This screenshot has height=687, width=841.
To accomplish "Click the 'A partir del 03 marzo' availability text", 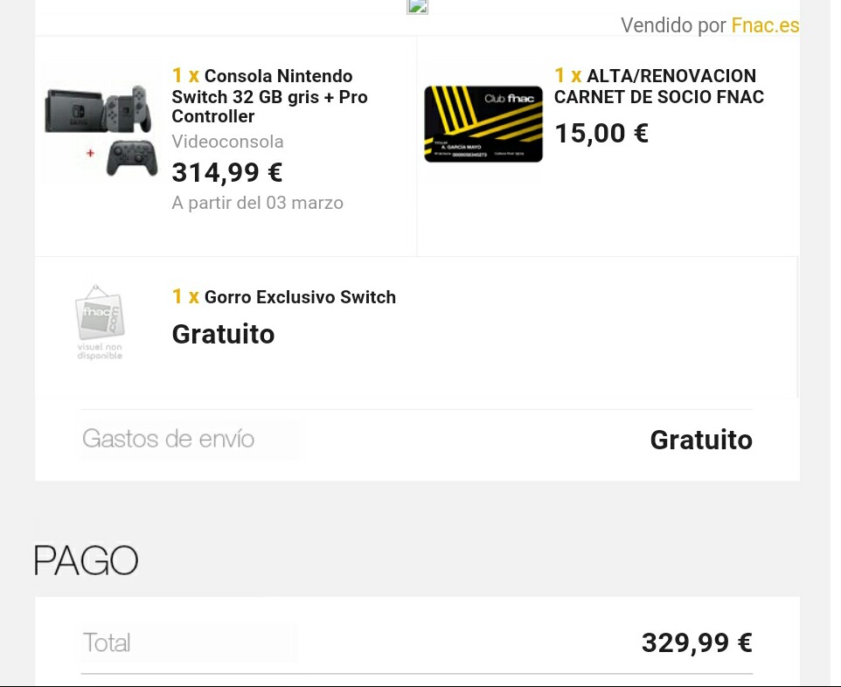I will 257,203.
